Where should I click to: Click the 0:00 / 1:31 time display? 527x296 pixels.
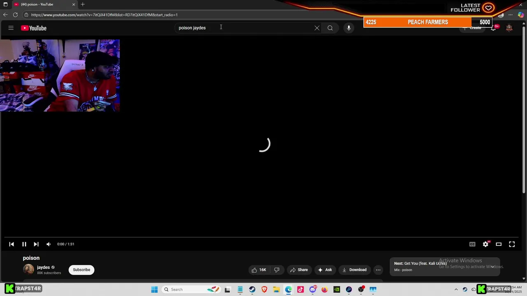tap(66, 244)
